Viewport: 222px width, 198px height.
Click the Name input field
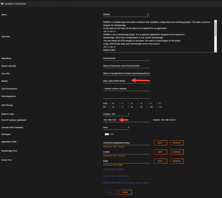pyautogui.click(x=126, y=15)
